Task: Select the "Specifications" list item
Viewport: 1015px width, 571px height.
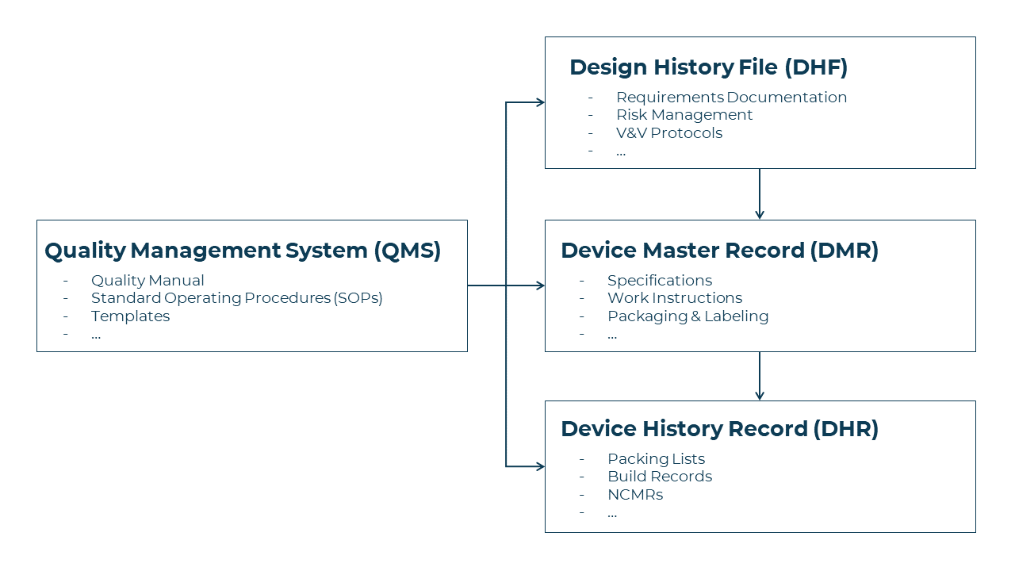Action: click(660, 281)
